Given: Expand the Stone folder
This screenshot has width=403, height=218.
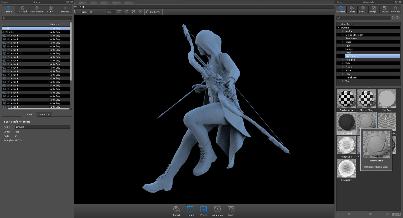Looking at the screenshot, I should click(343, 70).
